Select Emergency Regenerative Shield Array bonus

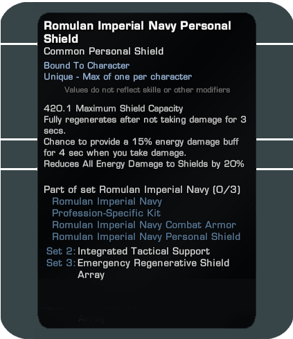153,268
